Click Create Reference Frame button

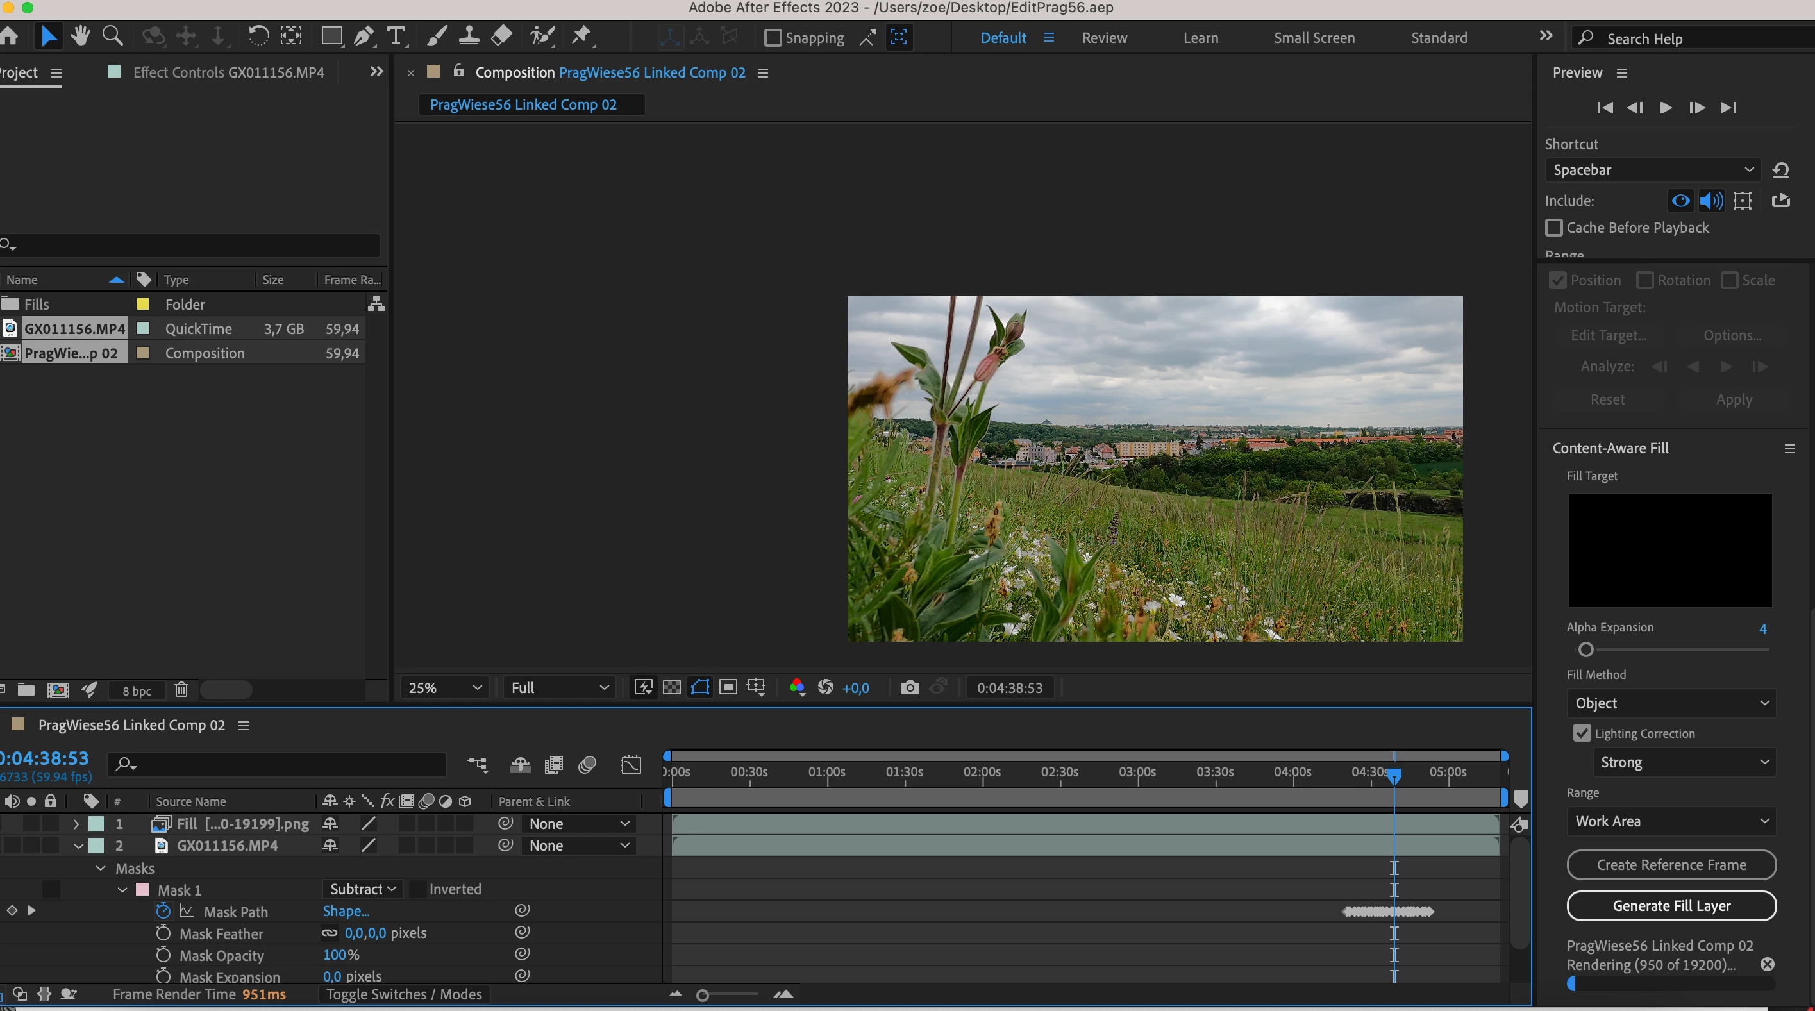[1671, 865]
